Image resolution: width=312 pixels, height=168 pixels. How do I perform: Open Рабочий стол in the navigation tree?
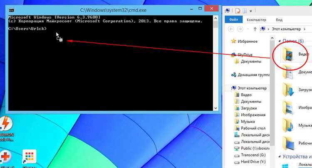[x=253, y=128]
